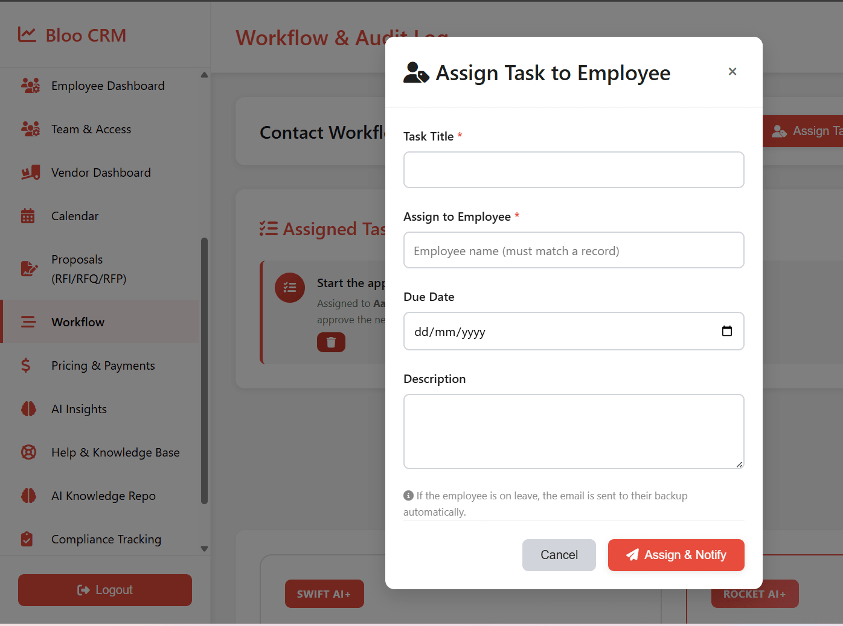Click the AI Knowledge Repo brain icon
Screen dimensions: 843x626
28,496
